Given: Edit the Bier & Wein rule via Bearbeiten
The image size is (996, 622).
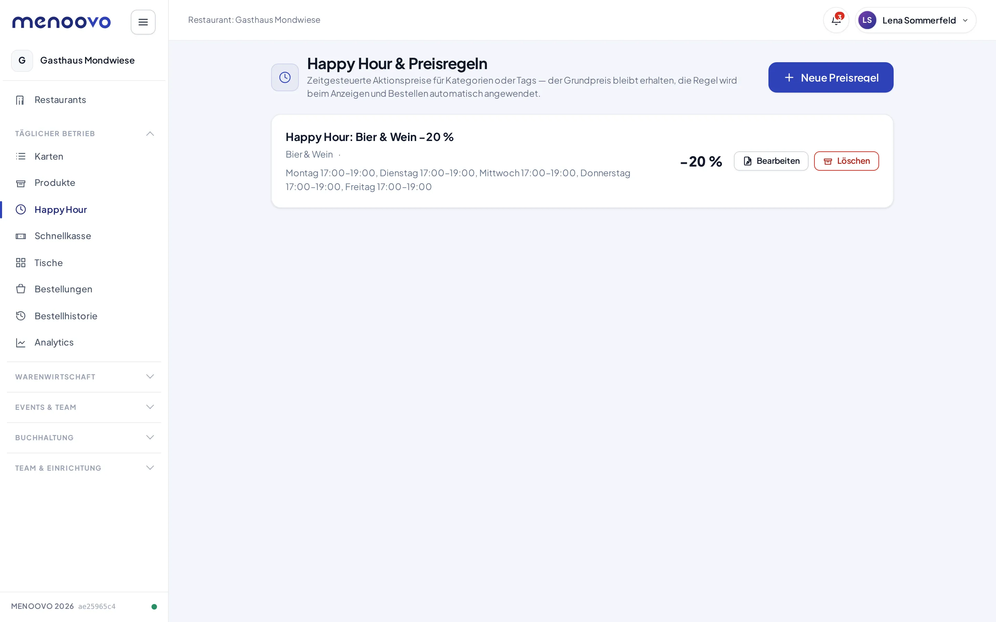Looking at the screenshot, I should coord(771,161).
